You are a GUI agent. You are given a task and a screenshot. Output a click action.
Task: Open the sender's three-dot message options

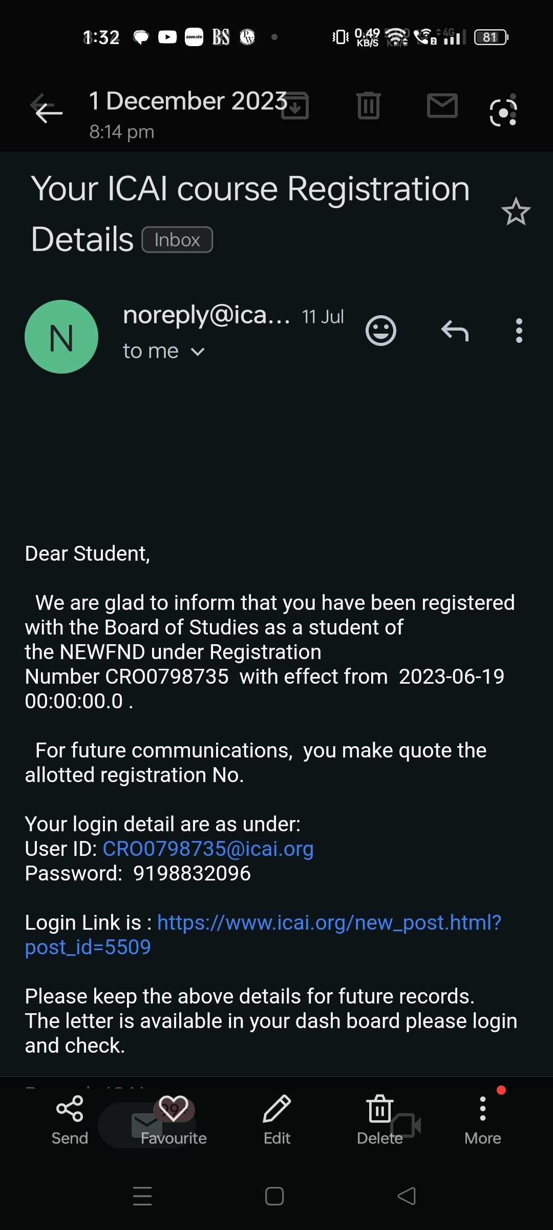coord(519,331)
